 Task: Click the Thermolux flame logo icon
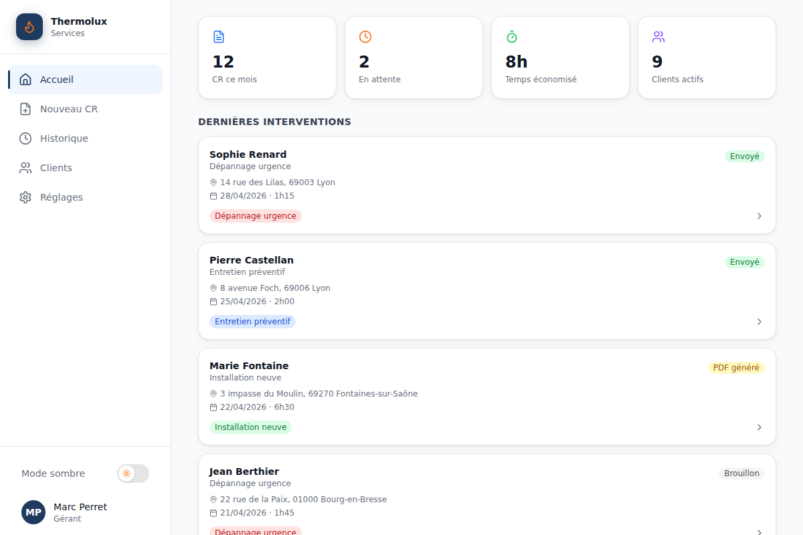tap(29, 27)
